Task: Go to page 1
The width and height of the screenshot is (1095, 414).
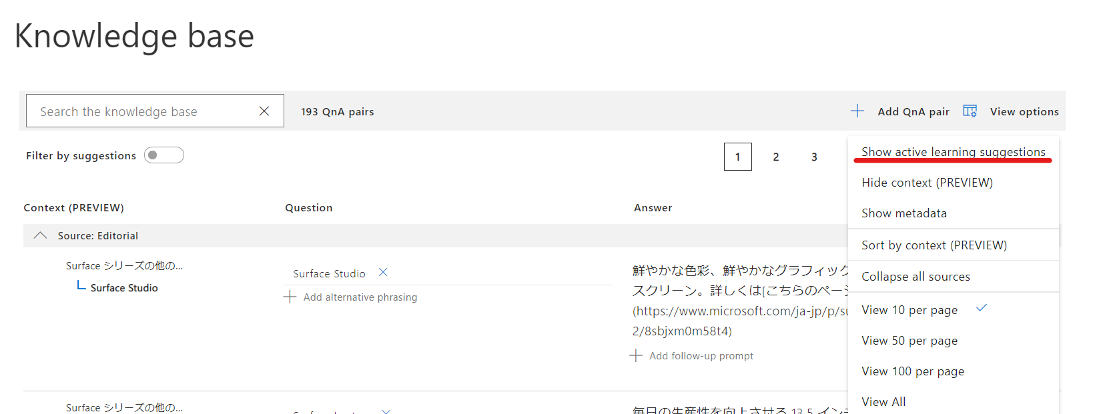Action: [738, 157]
